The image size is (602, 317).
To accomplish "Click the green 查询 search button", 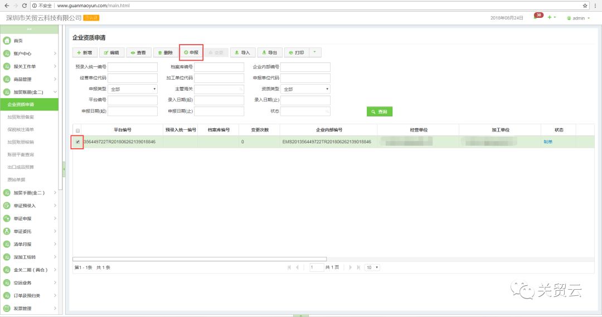I will [380, 111].
